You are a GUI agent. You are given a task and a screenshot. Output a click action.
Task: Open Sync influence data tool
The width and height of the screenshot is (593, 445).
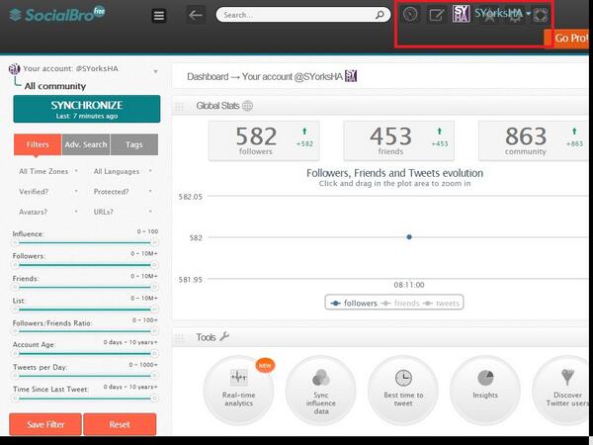click(320, 391)
